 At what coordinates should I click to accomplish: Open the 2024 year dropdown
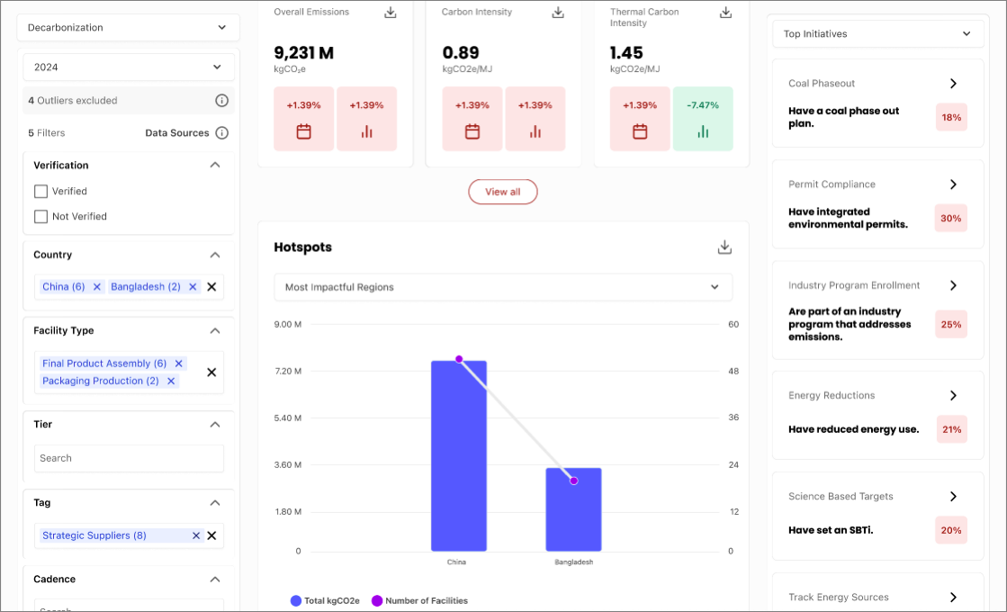pos(129,67)
